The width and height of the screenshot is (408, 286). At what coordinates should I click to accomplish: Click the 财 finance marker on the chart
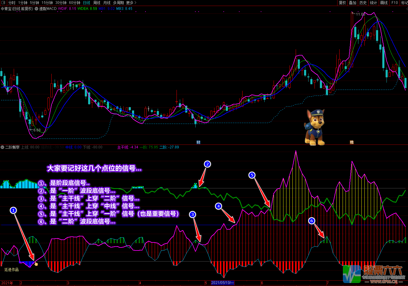198,142
